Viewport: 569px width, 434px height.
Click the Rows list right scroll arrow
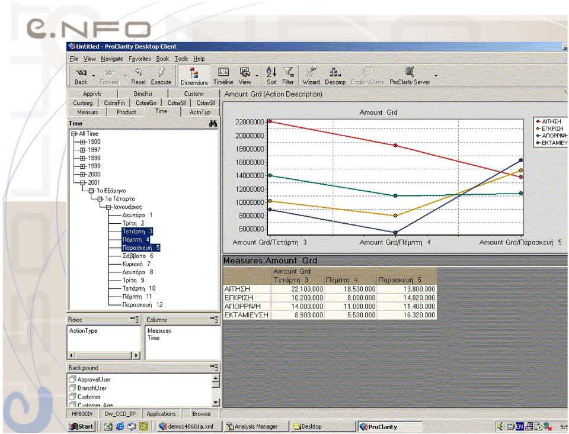pyautogui.click(x=136, y=355)
